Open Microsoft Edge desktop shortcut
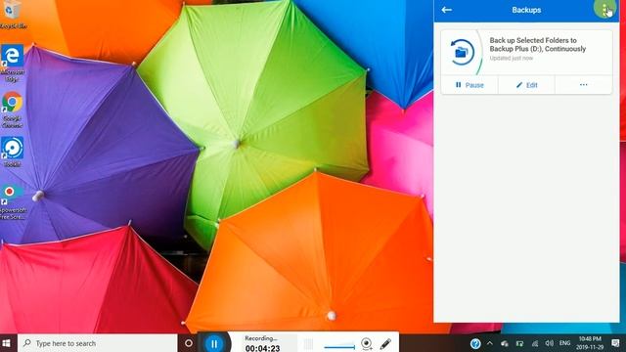Screen dimensions: 626x352 tap(12, 64)
